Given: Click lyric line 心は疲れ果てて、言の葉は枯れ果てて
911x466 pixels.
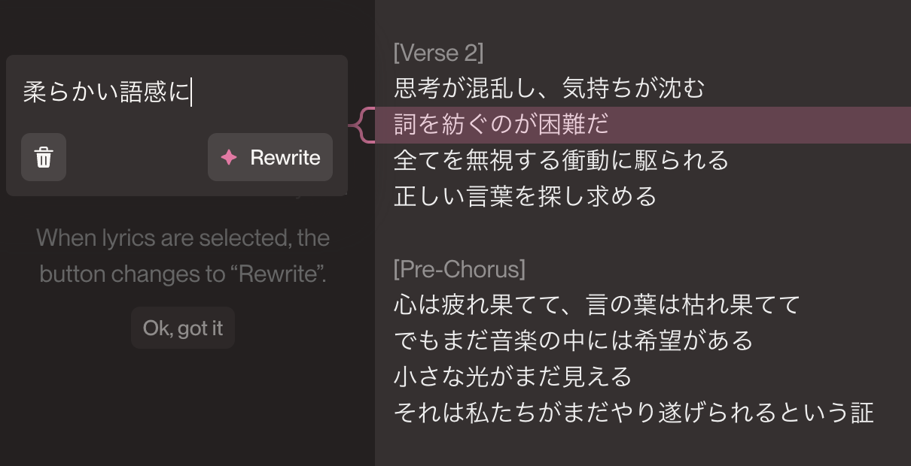Looking at the screenshot, I should click(x=596, y=304).
